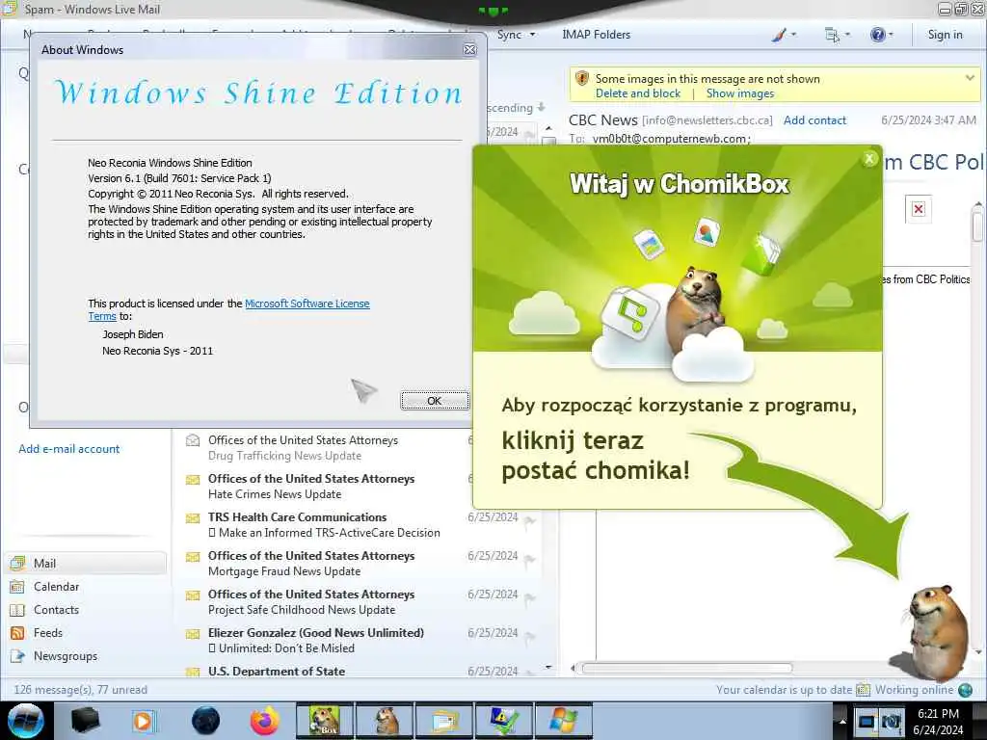Image resolution: width=987 pixels, height=740 pixels.
Task: Click the opened envelope icon of Drug Trafficking update
Action: point(193,440)
